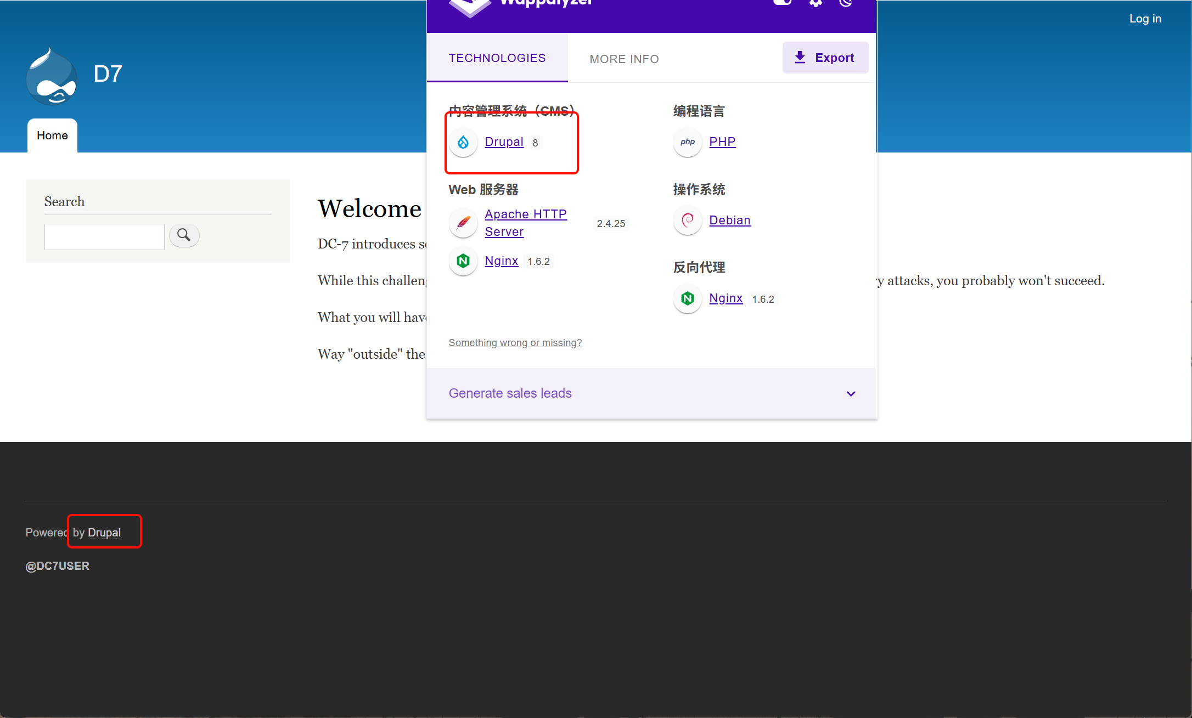Screen dimensions: 1192x718
Task: Click the Log in link
Action: tap(1145, 19)
